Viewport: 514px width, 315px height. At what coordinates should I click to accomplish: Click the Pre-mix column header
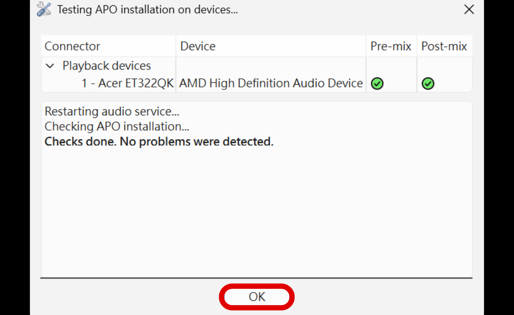click(391, 46)
